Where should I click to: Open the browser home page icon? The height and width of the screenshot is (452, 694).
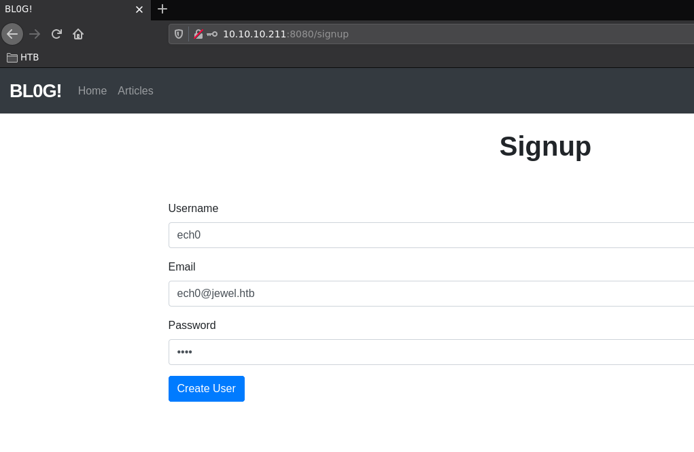(78, 34)
